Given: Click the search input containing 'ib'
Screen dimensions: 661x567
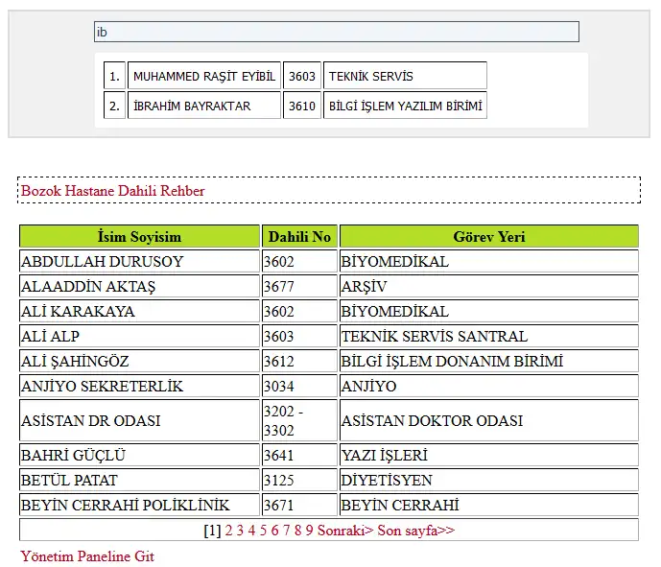Looking at the screenshot, I should (337, 32).
